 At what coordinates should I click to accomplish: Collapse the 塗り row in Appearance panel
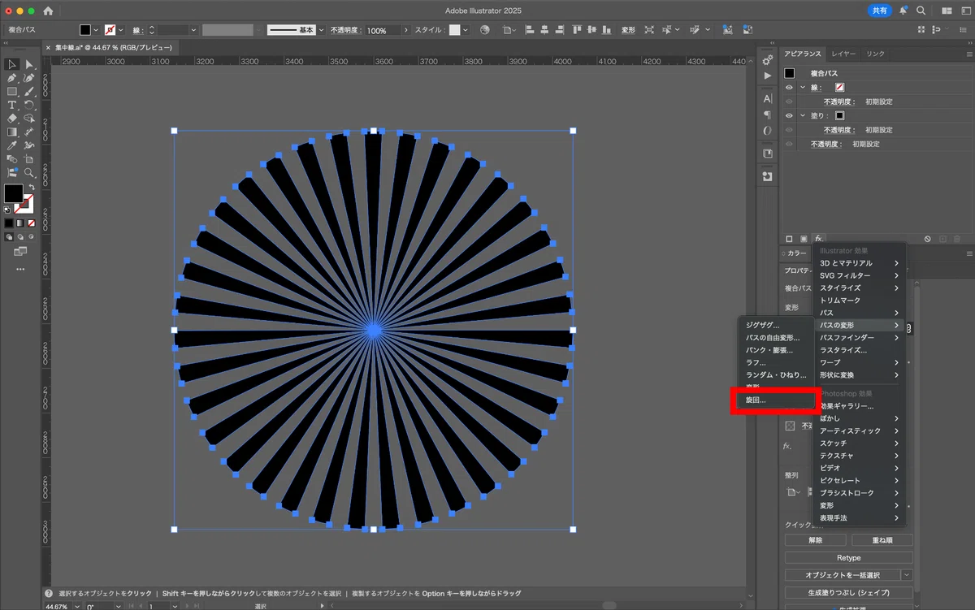point(802,116)
